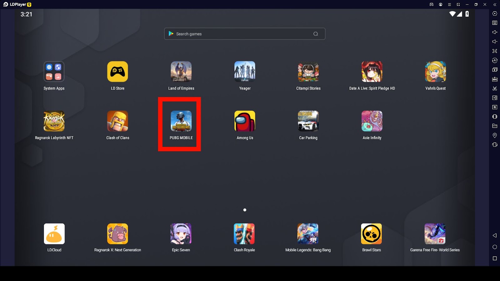Viewport: 500px width, 281px height.
Task: Launch Land of Empires
Action: coord(181,71)
